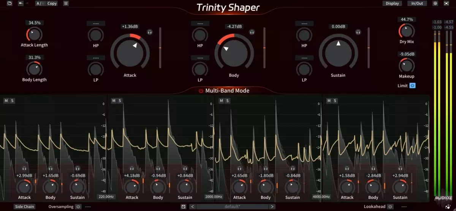
Task: Click the Sustain section HP filter knob
Action: tap(304, 35)
